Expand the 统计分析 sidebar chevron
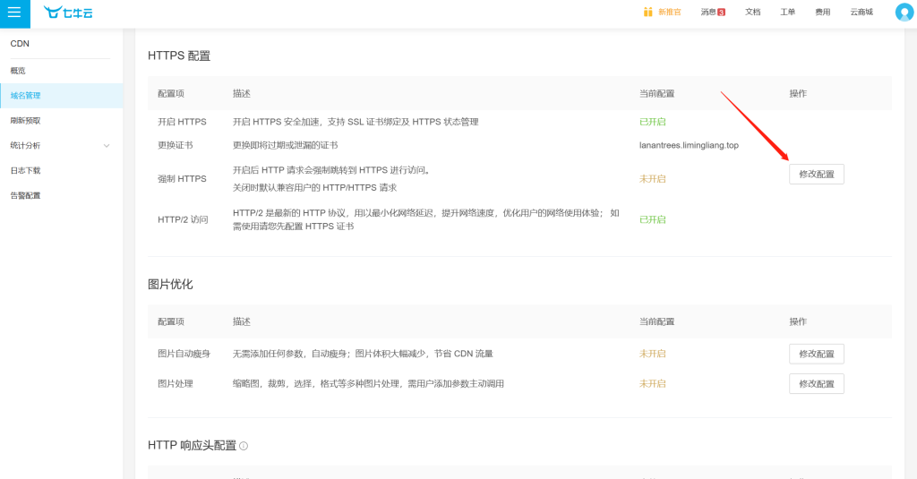Screen dimensions: 917x479 [x=107, y=146]
